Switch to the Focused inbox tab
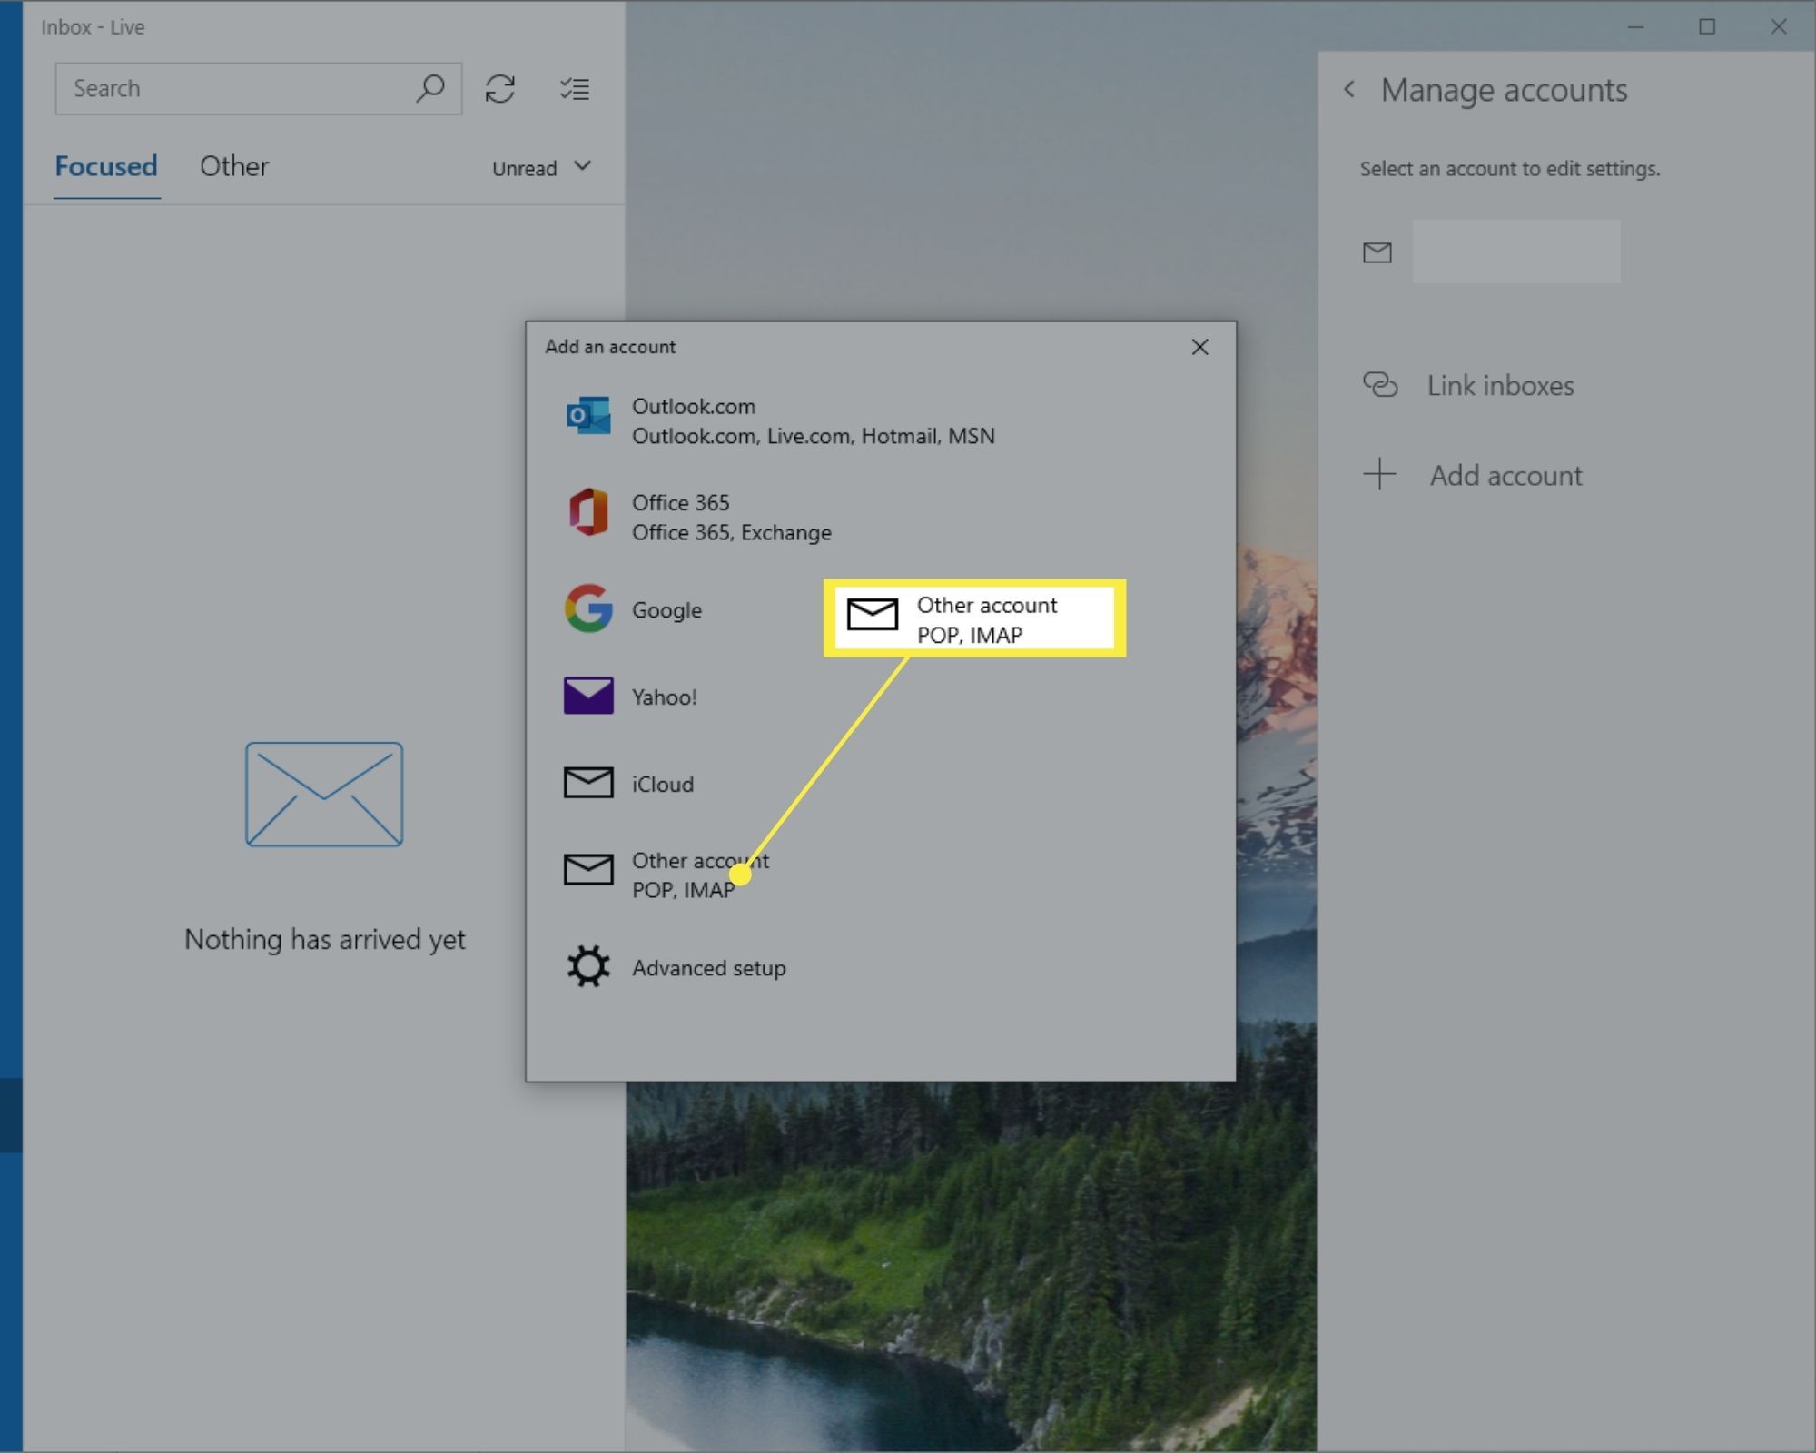The image size is (1816, 1453). pyautogui.click(x=105, y=164)
